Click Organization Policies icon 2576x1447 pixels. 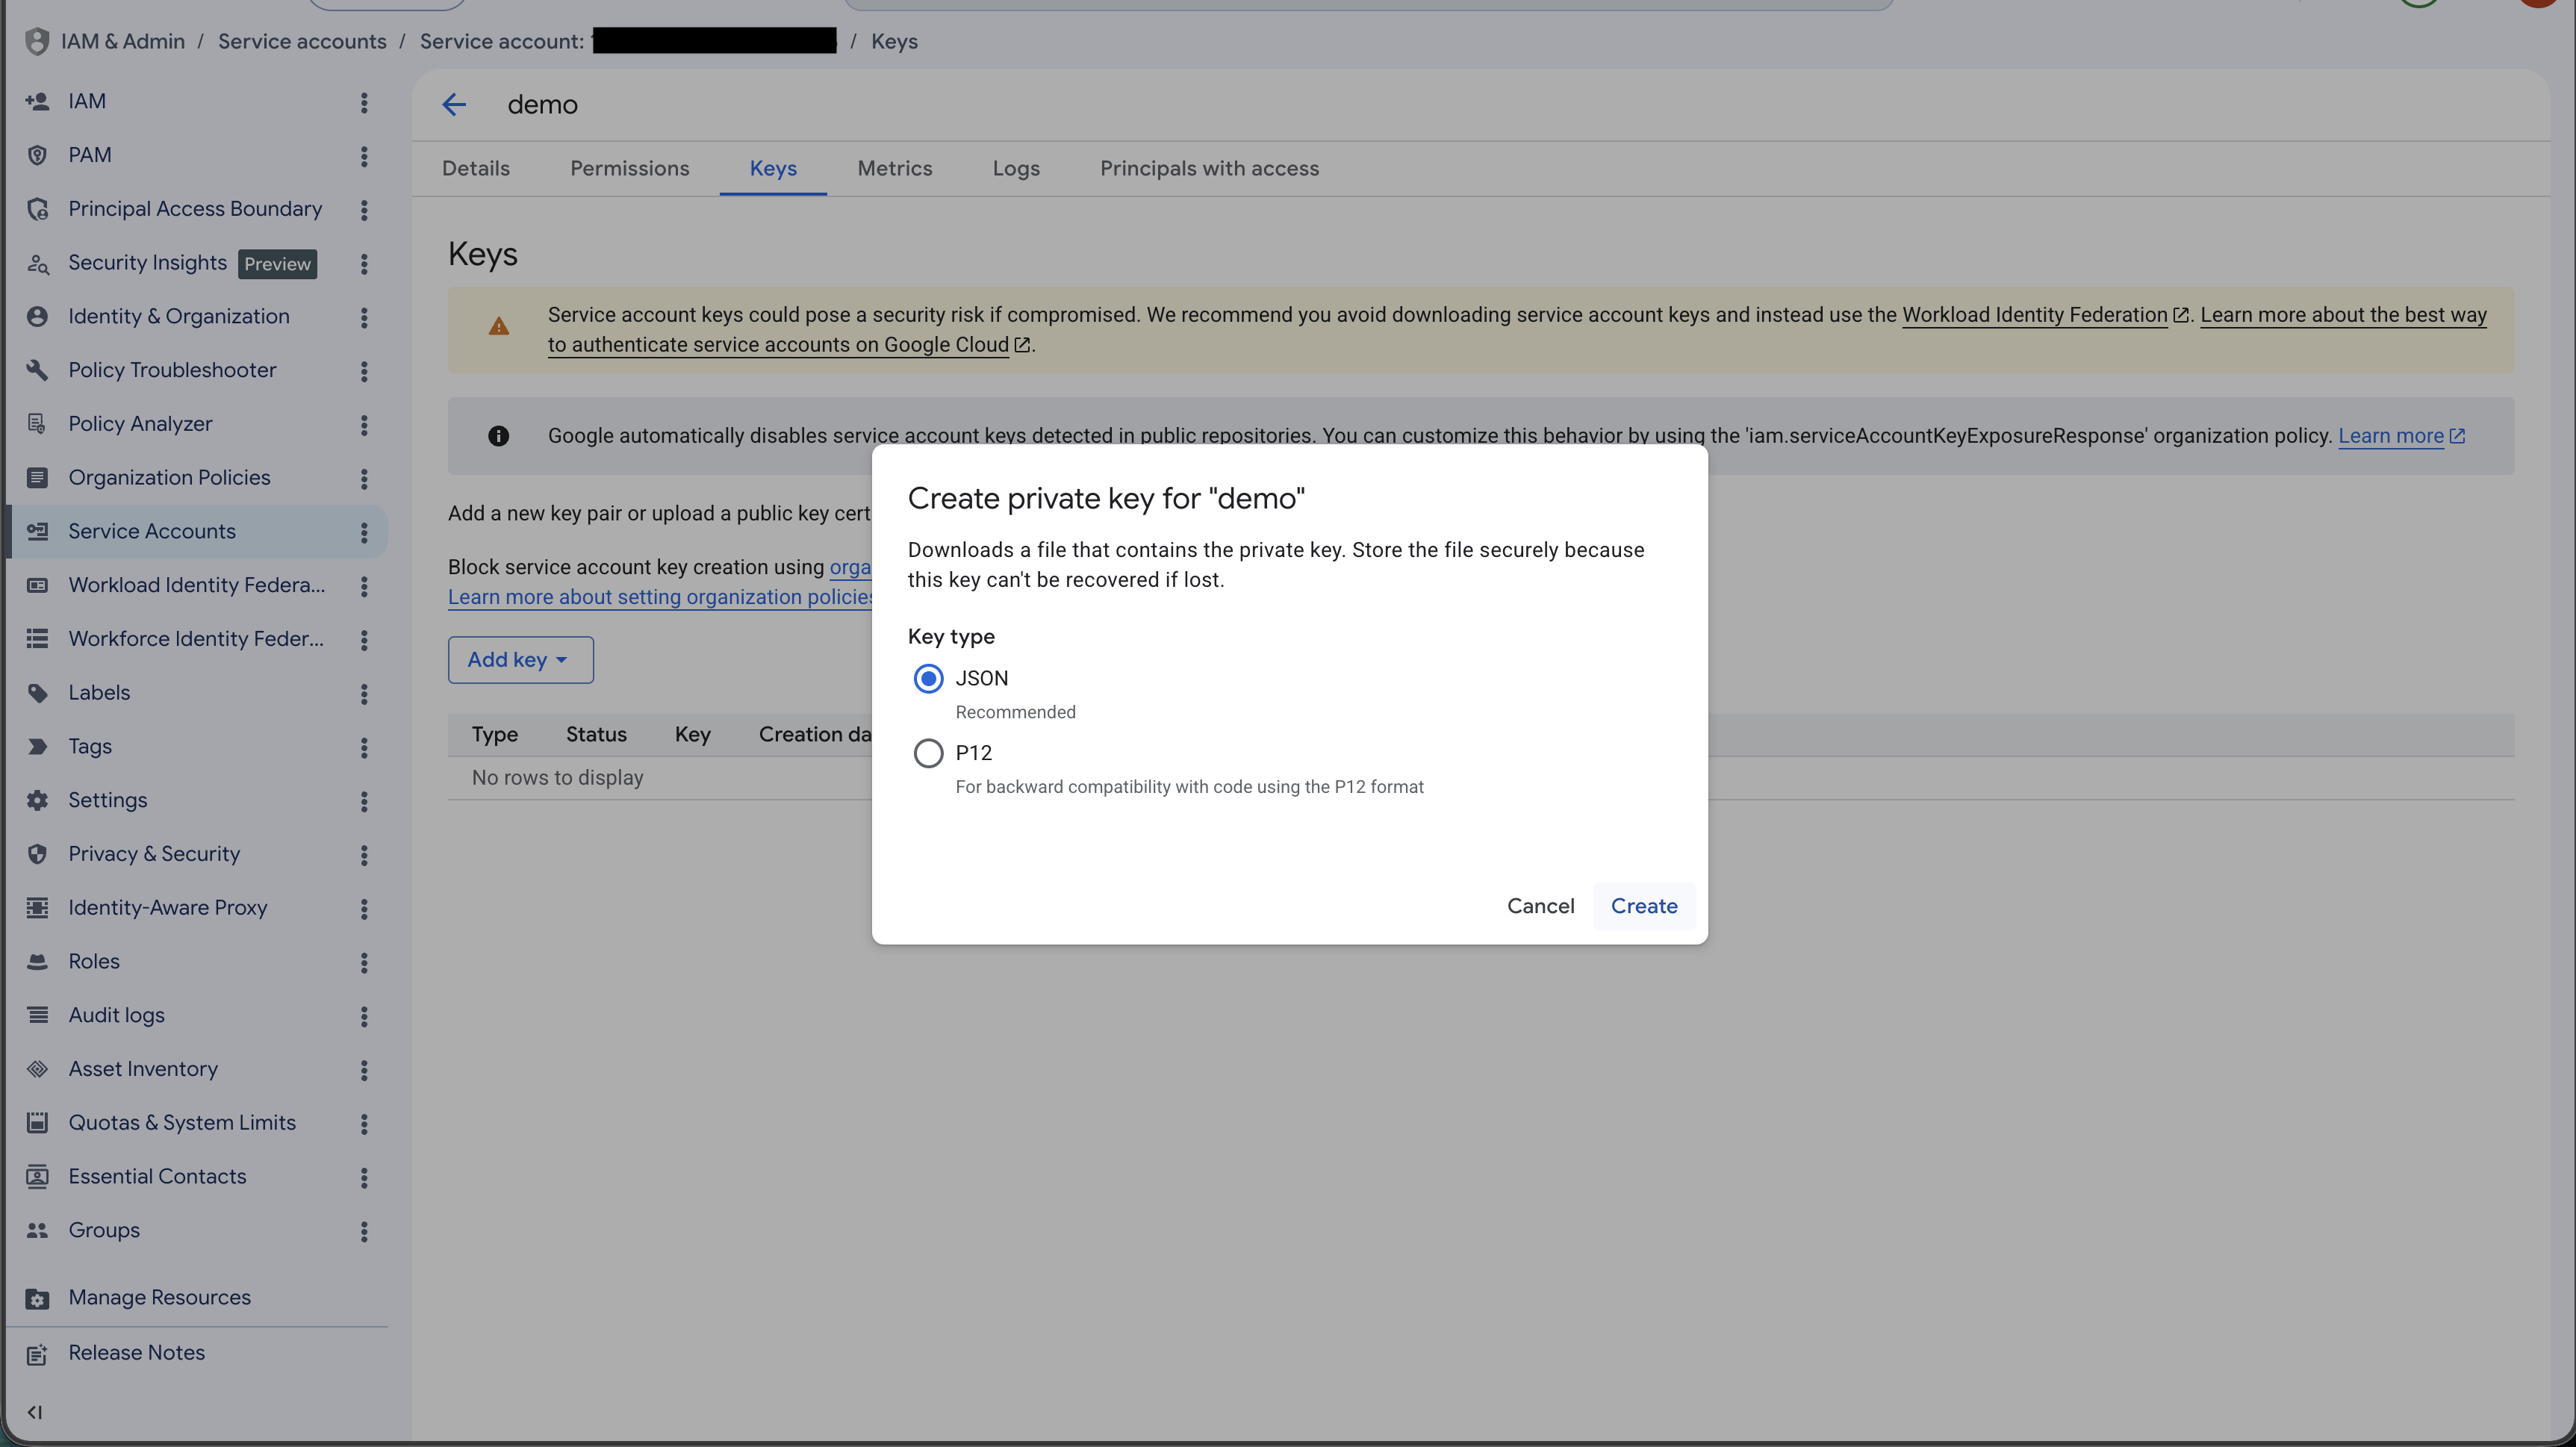(x=37, y=478)
